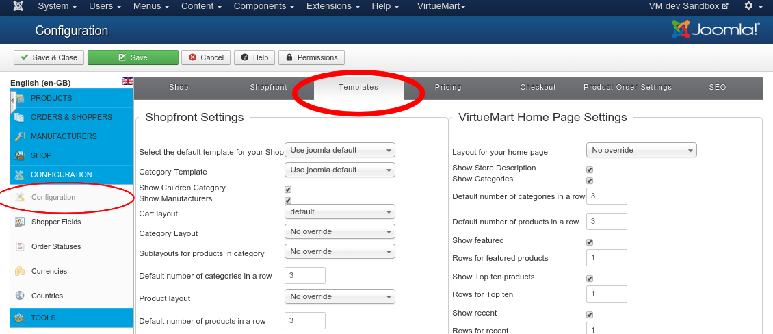
Task: Expand Layout for your home page dropdown
Action: tap(641, 150)
